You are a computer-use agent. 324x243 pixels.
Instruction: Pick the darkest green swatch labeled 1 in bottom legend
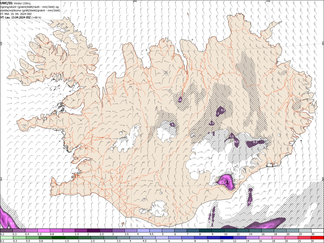coord(58,238)
